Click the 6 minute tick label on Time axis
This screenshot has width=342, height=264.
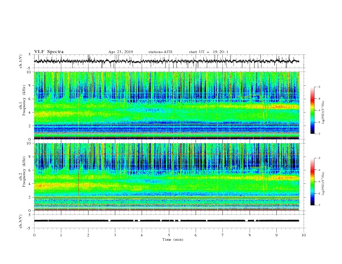click(x=196, y=235)
